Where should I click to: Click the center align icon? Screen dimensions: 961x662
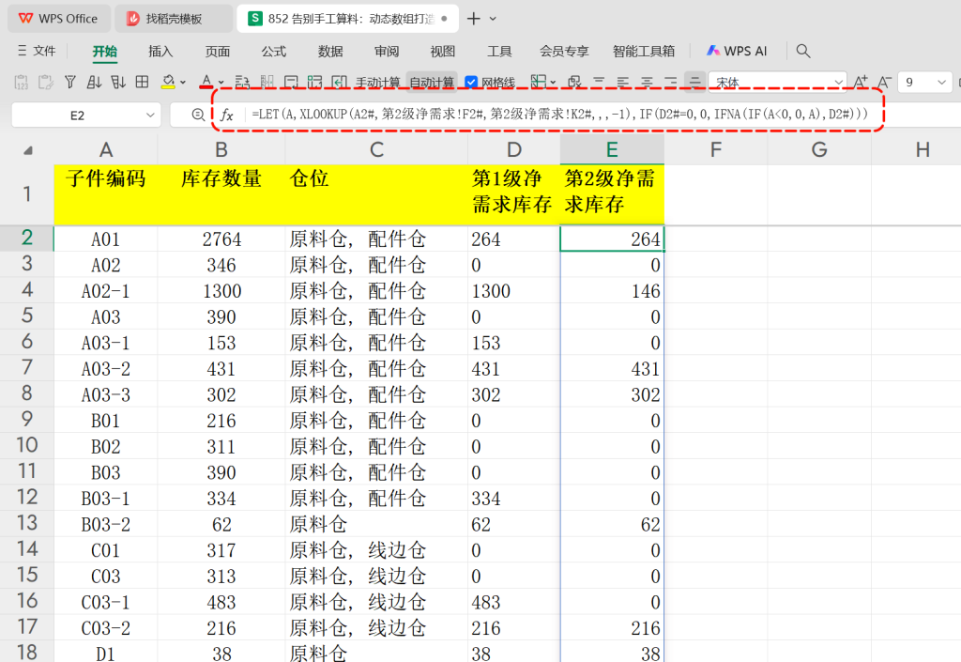click(x=647, y=82)
